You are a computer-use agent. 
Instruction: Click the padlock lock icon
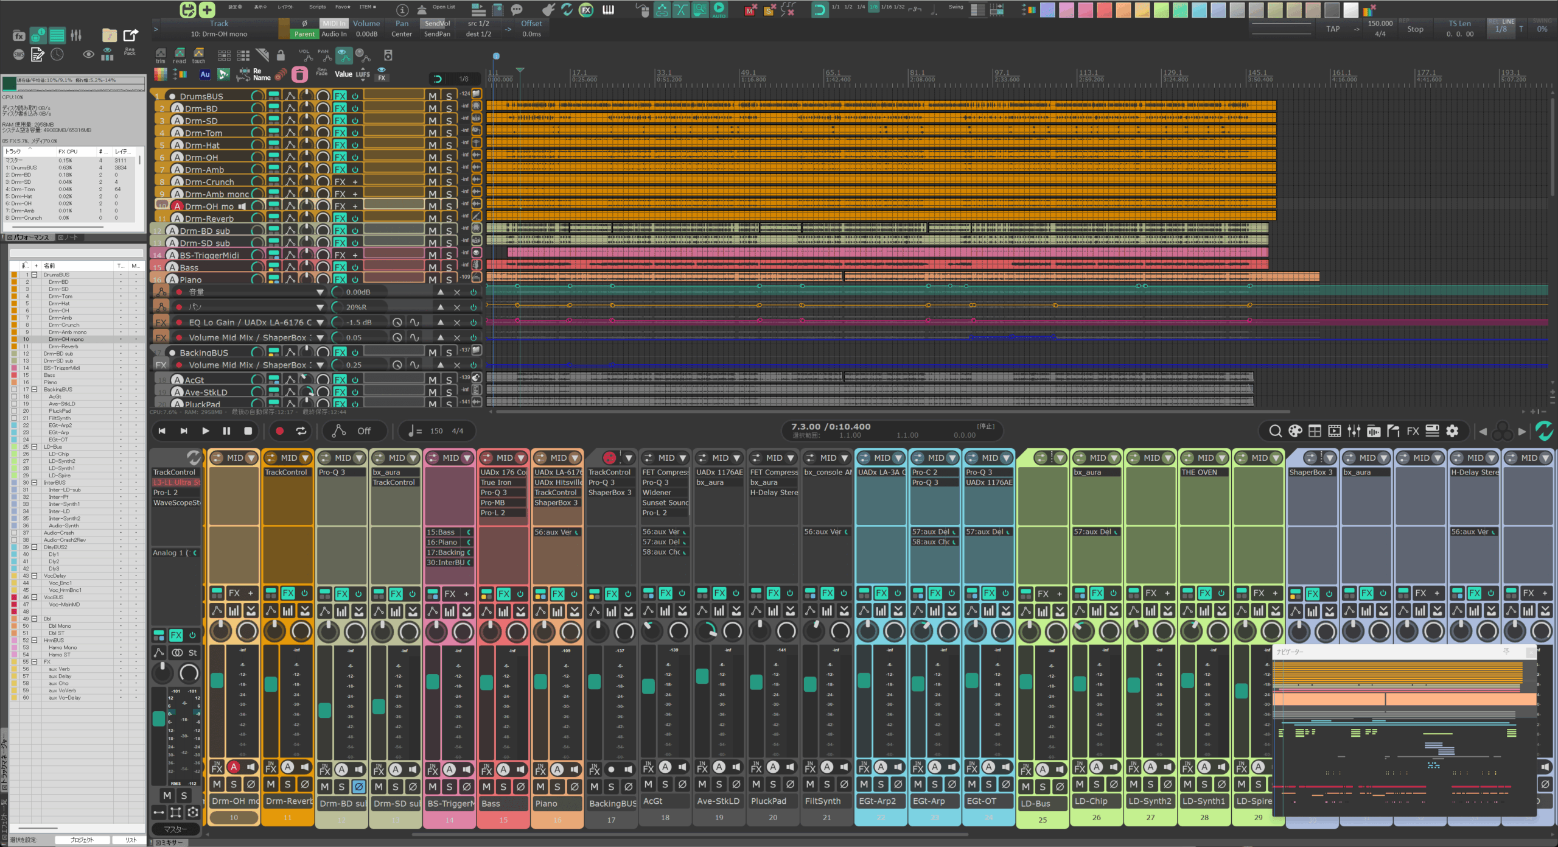(x=281, y=56)
